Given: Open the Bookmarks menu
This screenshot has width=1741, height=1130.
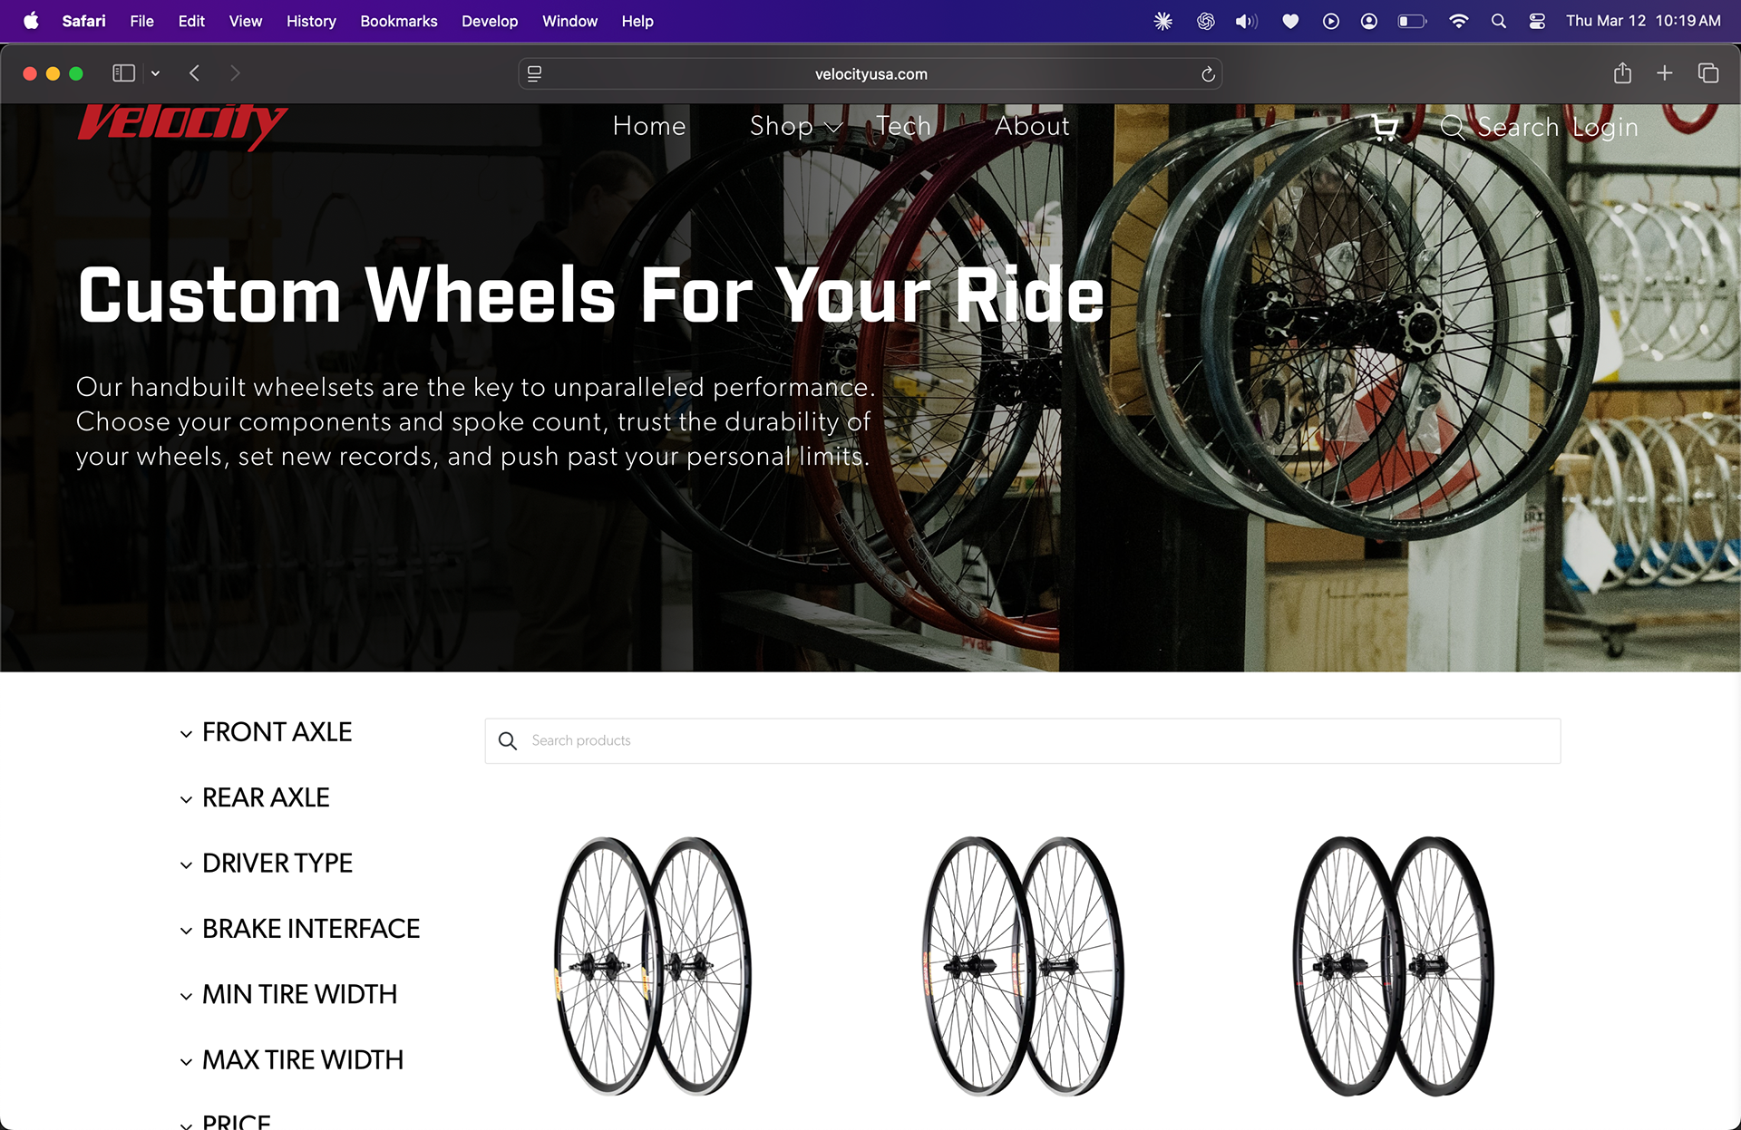Looking at the screenshot, I should pyautogui.click(x=398, y=21).
